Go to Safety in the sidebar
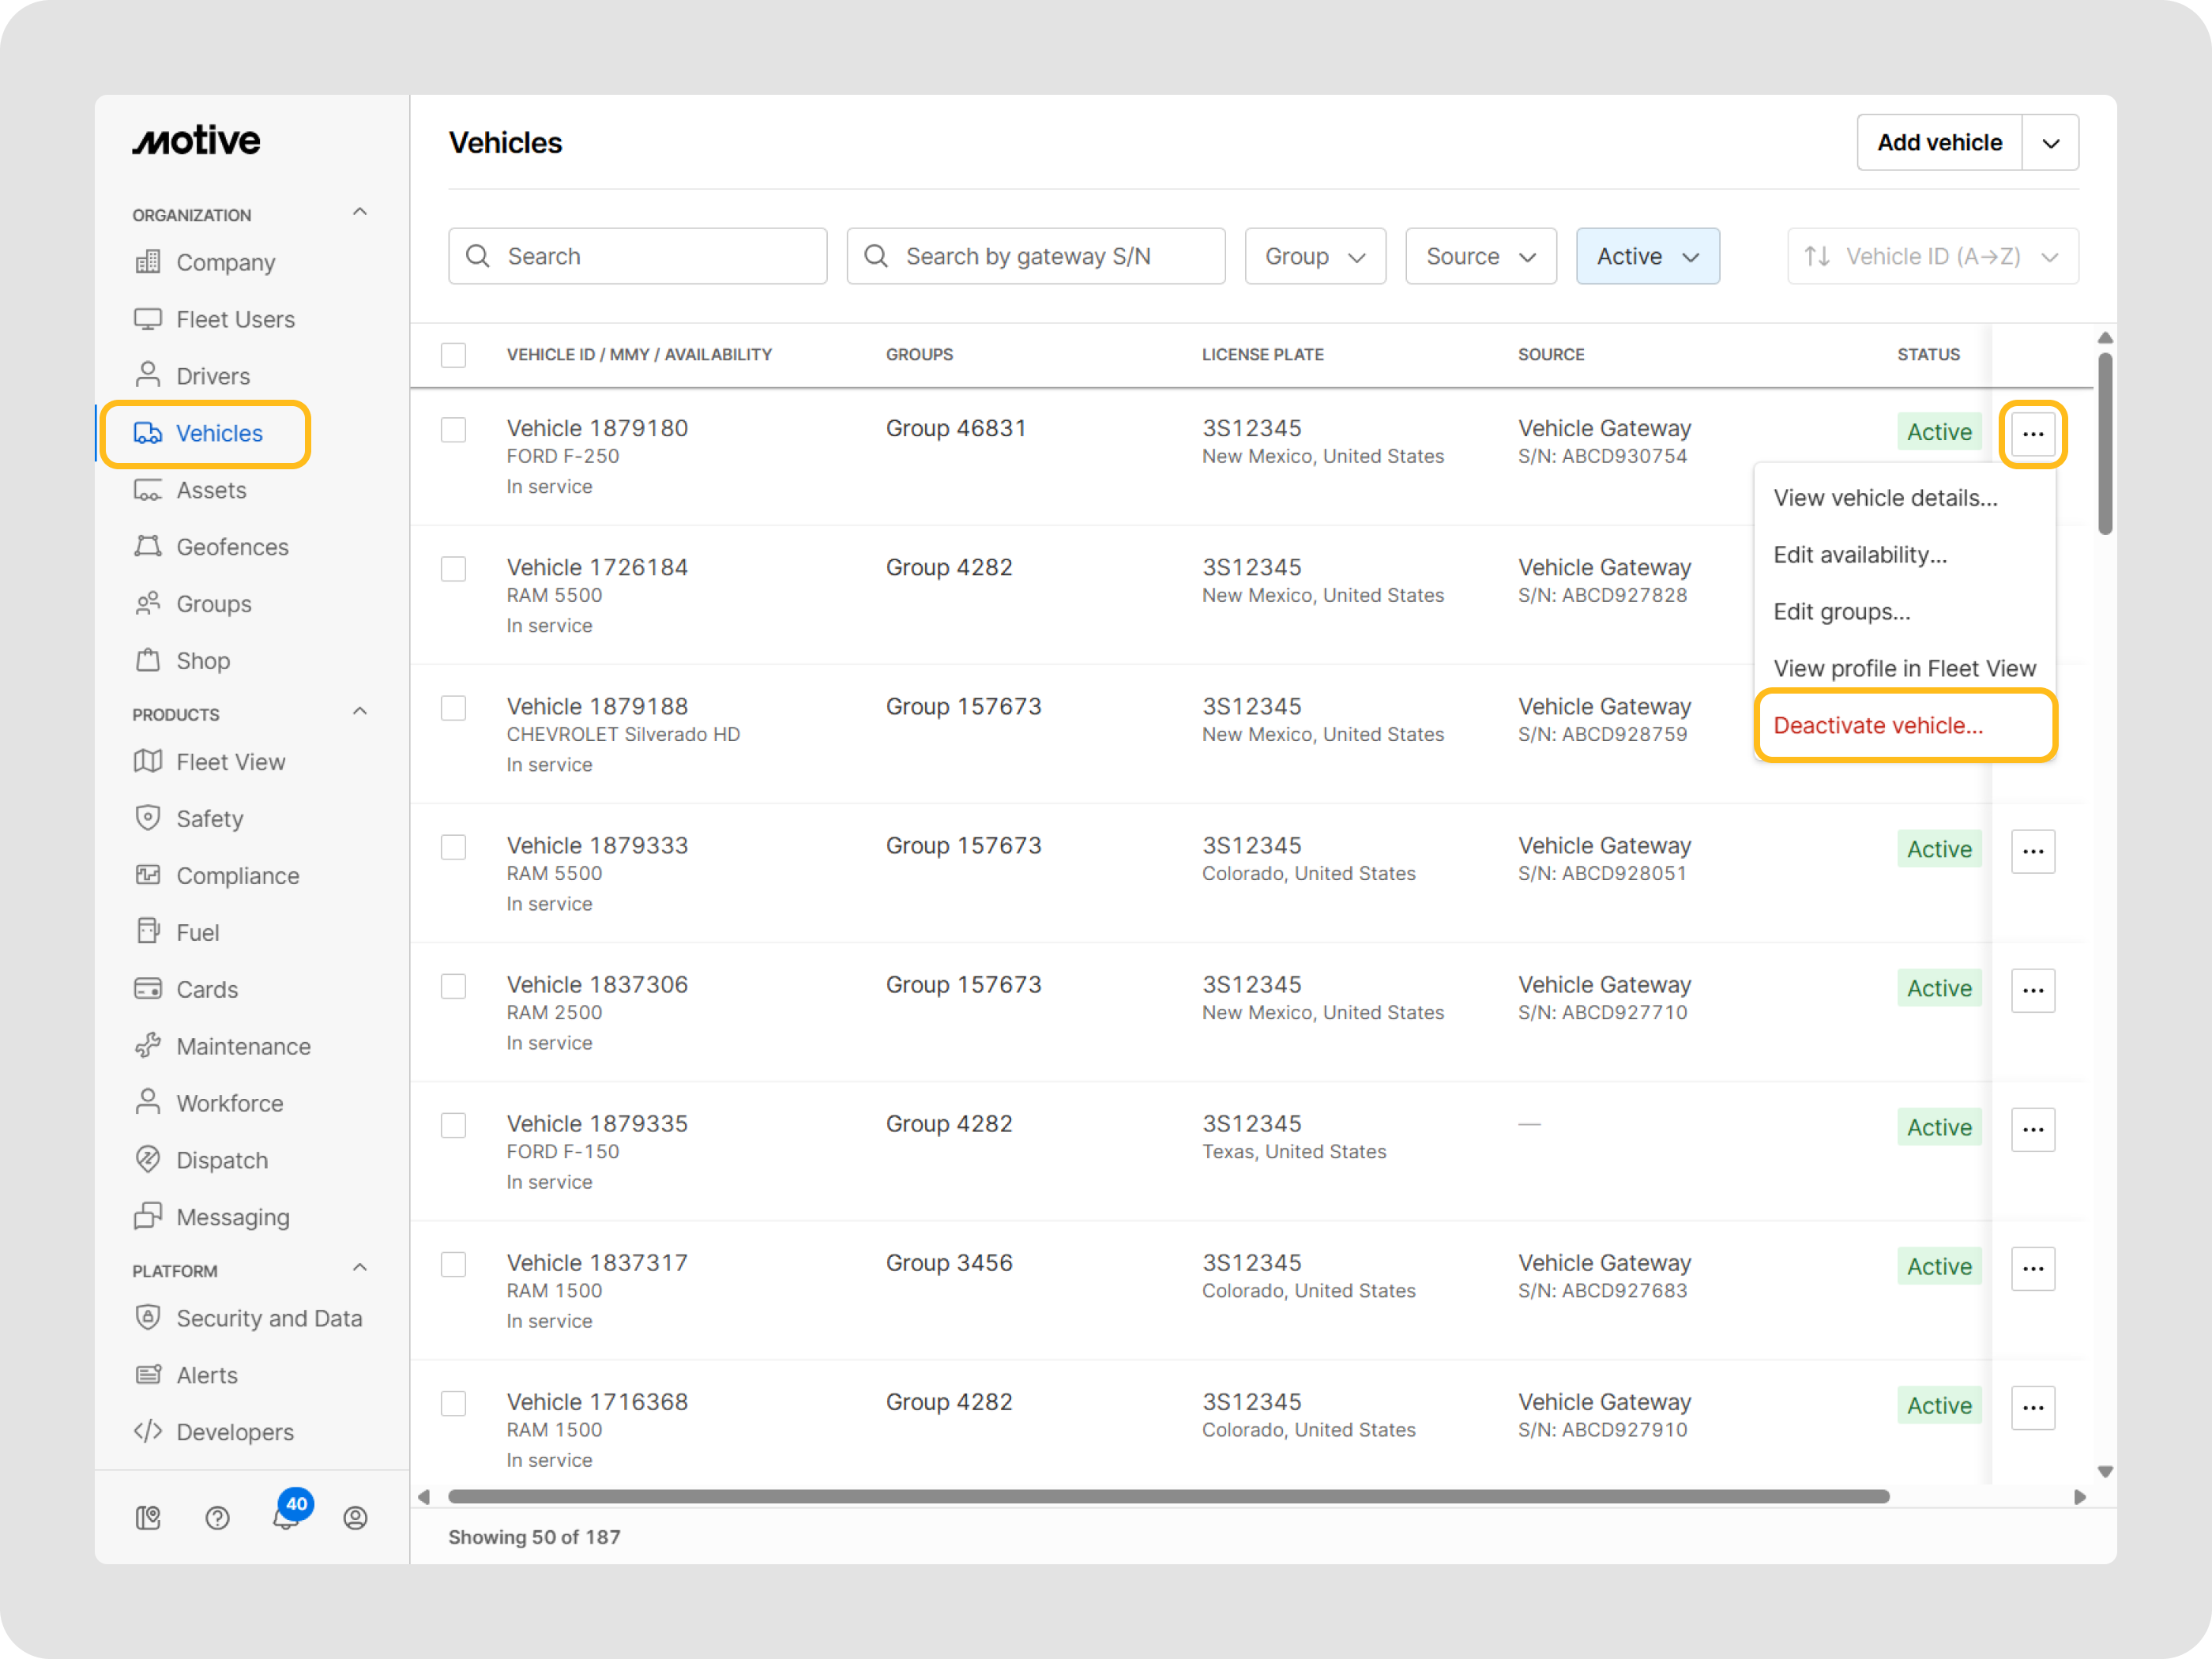The width and height of the screenshot is (2212, 1659). [x=209, y=819]
